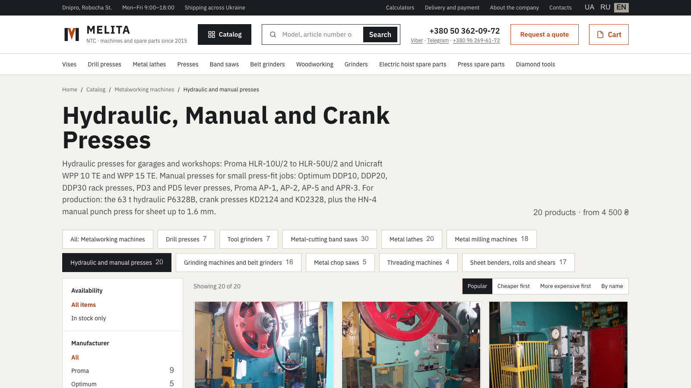Open the Viber contact link
The image size is (691, 388).
pyautogui.click(x=417, y=41)
